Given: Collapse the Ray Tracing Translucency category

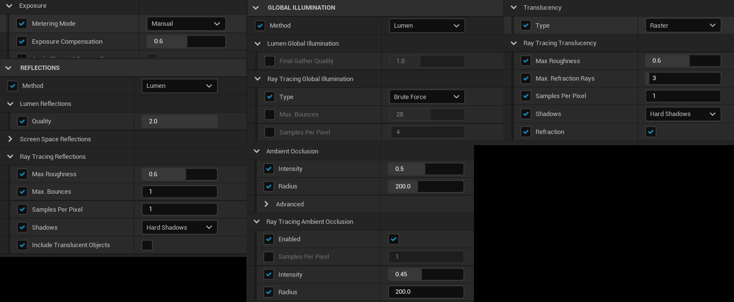Looking at the screenshot, I should click(x=514, y=43).
